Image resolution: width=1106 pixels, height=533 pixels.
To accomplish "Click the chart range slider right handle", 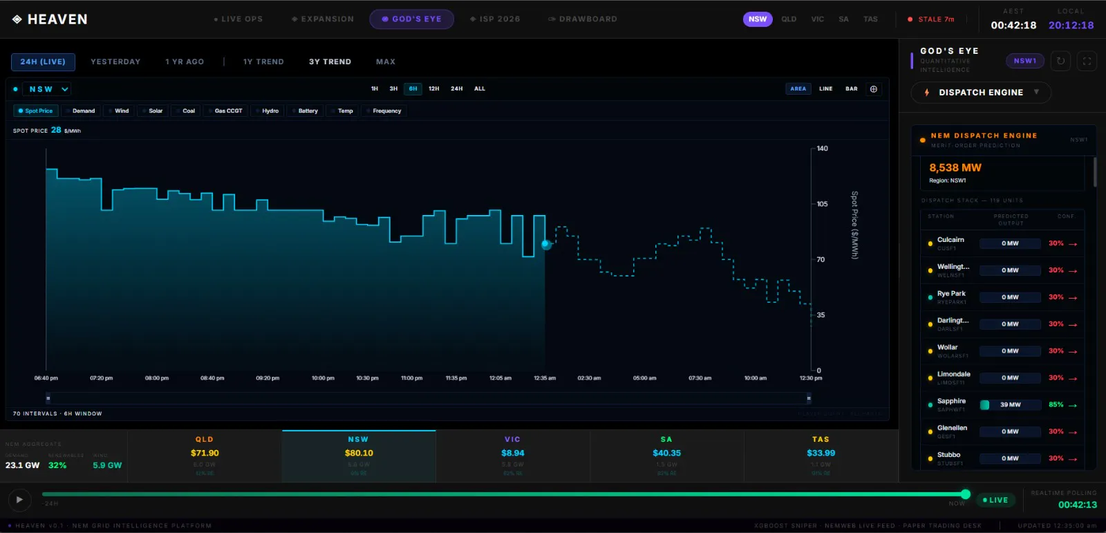I will tap(809, 398).
